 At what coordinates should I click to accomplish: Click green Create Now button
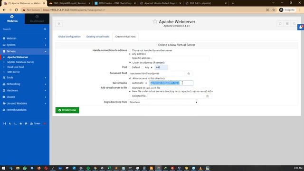tap(67, 110)
